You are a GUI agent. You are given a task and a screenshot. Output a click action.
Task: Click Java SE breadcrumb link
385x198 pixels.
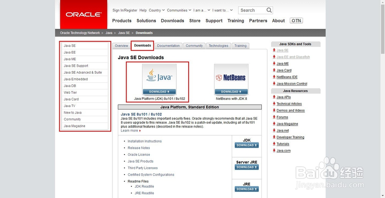tap(124, 33)
